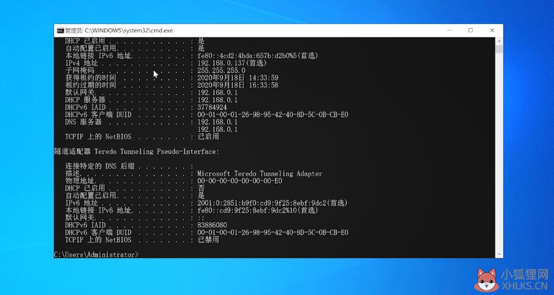Select the "IPv4 地址" label
The width and height of the screenshot is (554, 295).
[81, 63]
